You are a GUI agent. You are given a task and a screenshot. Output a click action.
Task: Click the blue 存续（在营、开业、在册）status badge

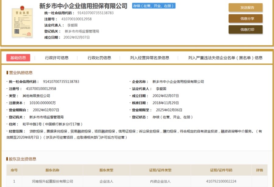154,6
